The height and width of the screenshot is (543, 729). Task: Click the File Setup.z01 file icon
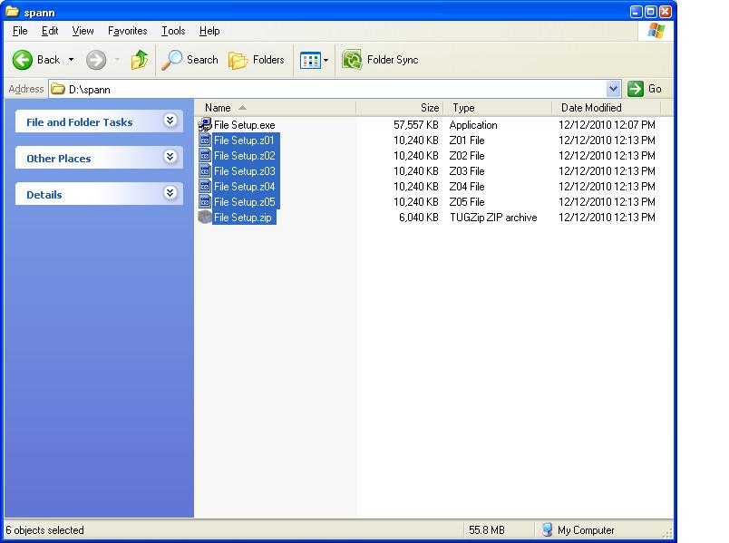coord(205,140)
